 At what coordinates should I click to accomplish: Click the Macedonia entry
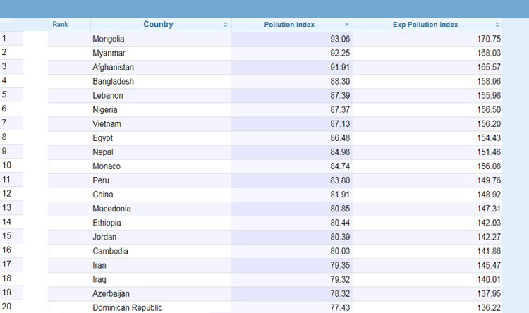point(111,209)
